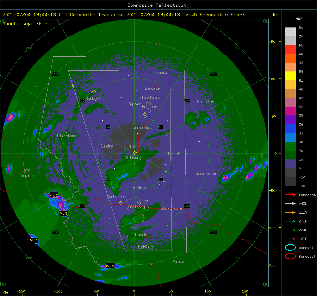Click the Didsbury city label
The image size is (317, 296).
pyautogui.click(x=133, y=158)
